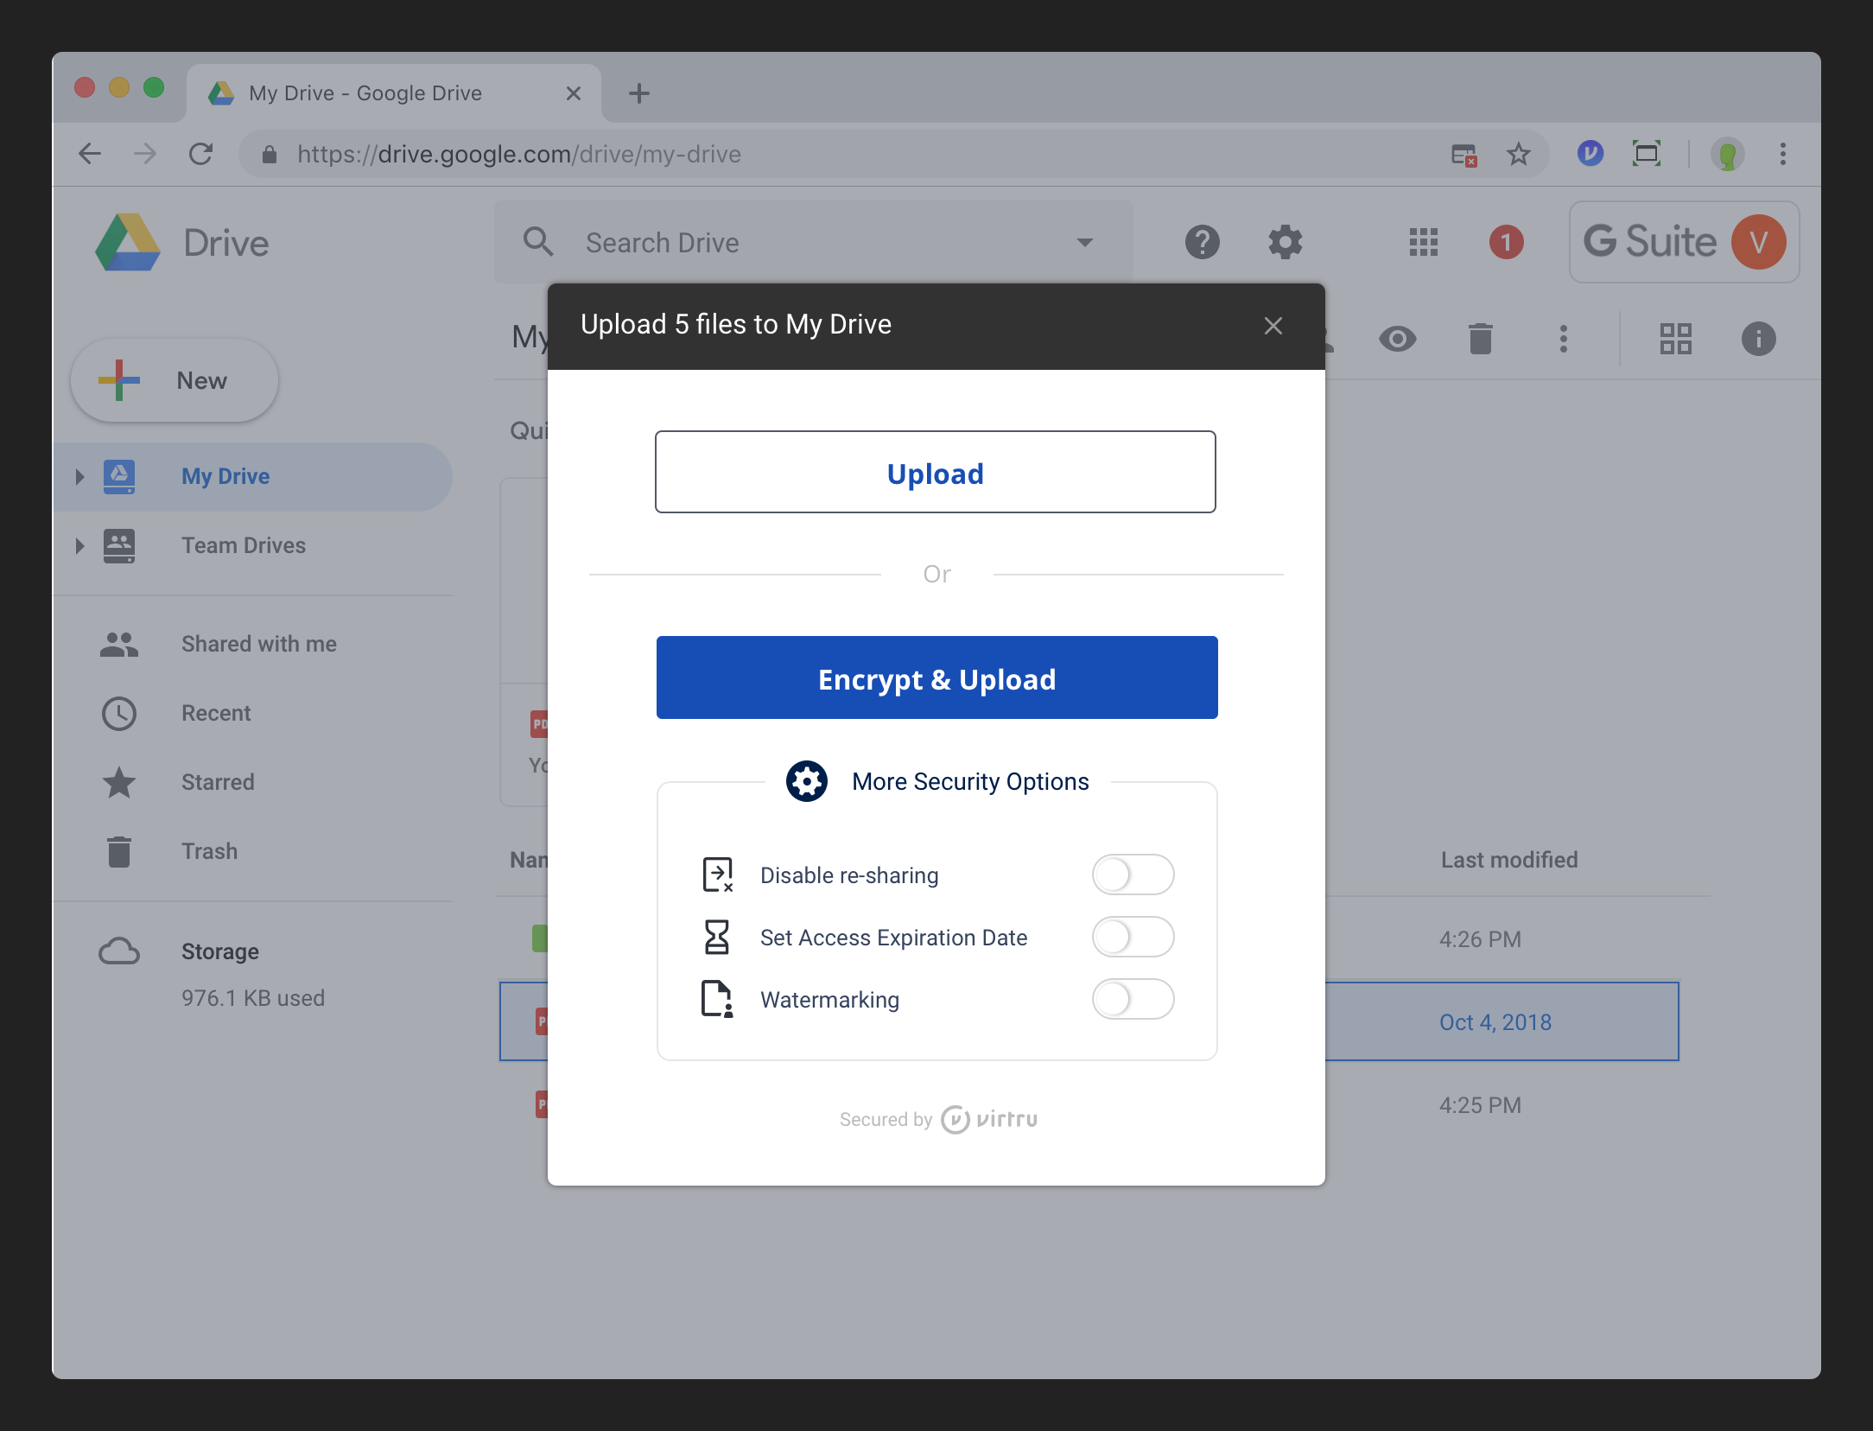Close the My Drive browser tab
This screenshot has height=1431, width=1873.
[574, 93]
